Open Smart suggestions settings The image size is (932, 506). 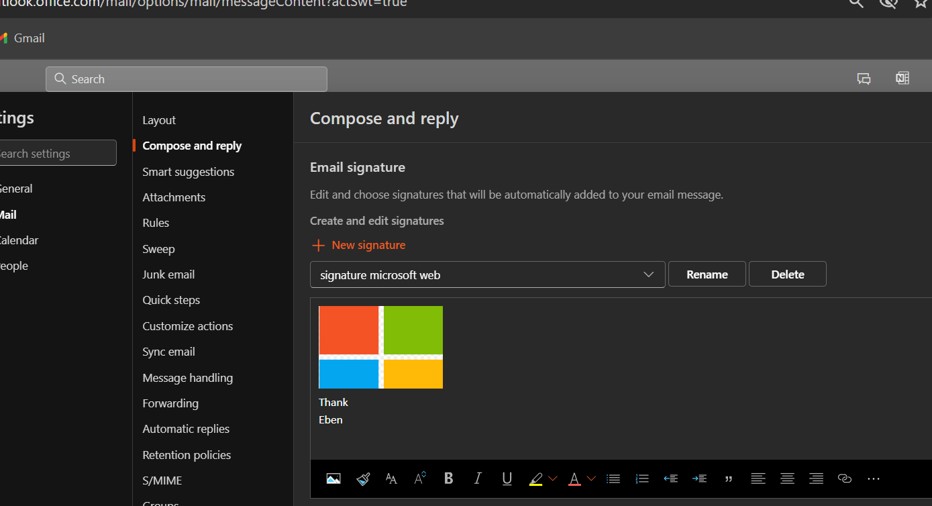click(189, 172)
